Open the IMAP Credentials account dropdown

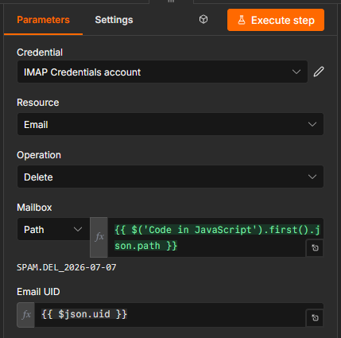click(162, 72)
